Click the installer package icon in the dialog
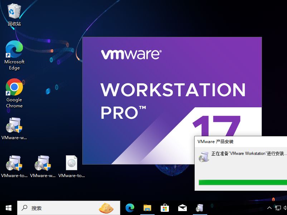 [204, 156]
